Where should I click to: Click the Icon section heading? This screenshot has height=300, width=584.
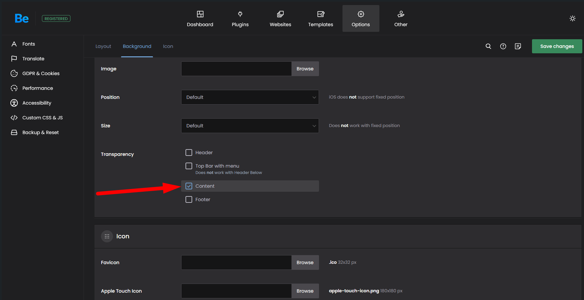coord(123,236)
